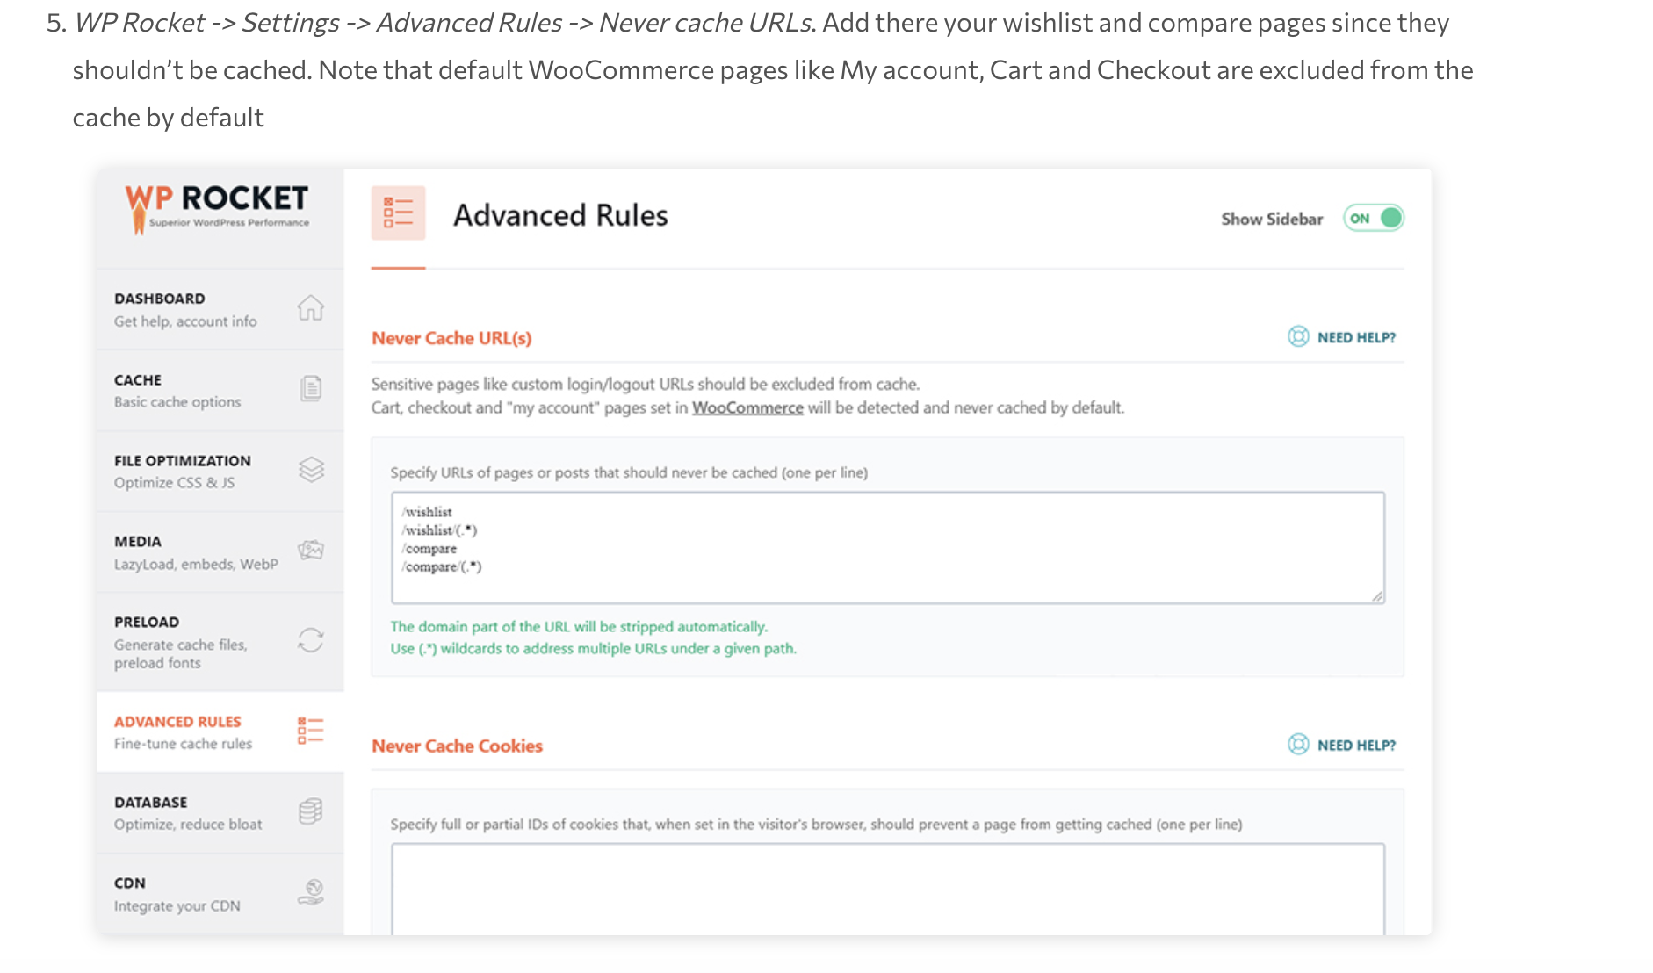1653x973 pixels.
Task: Select the File Optimization layers icon
Action: click(311, 470)
